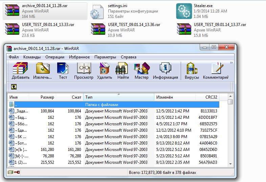The width and height of the screenshot is (266, 182).
Task: Select the ~$да... file row
Action: [113, 130]
